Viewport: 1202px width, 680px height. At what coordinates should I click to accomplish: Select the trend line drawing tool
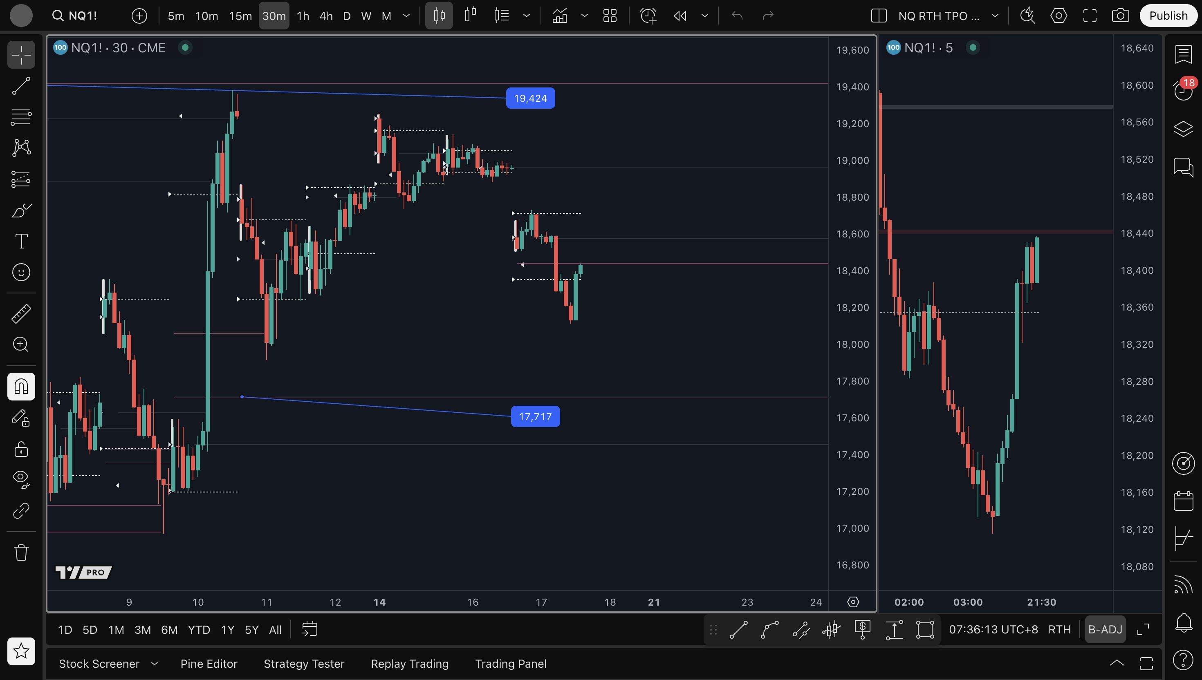(x=21, y=86)
